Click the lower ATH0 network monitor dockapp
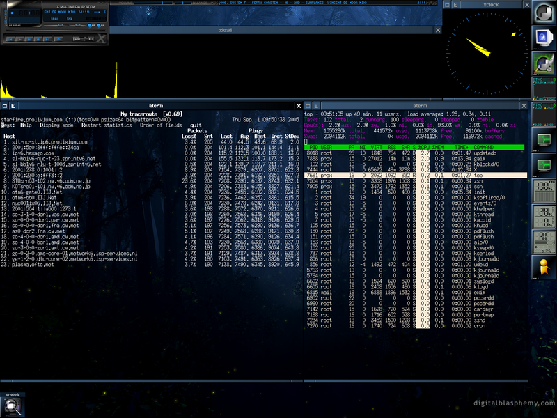The height and width of the screenshot is (418, 557). [x=544, y=114]
